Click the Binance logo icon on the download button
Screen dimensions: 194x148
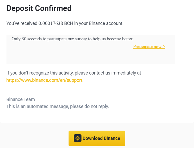(77, 138)
